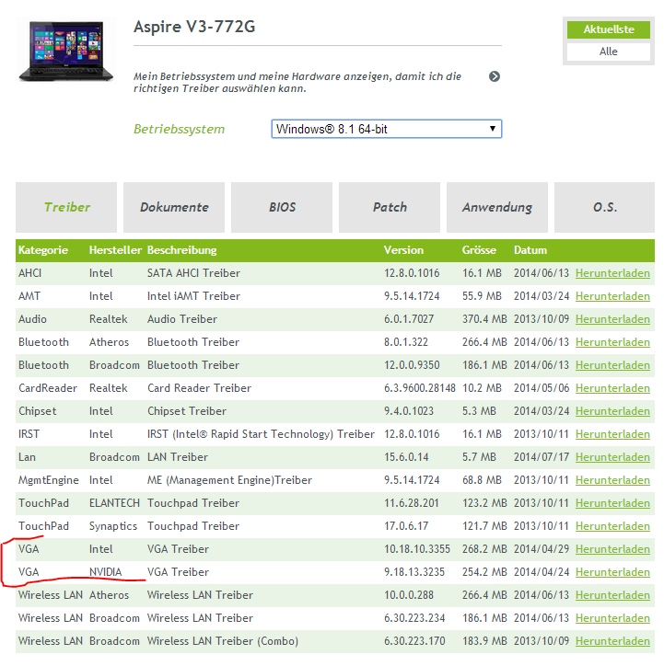Click version number 10.18.10.3355

417,549
